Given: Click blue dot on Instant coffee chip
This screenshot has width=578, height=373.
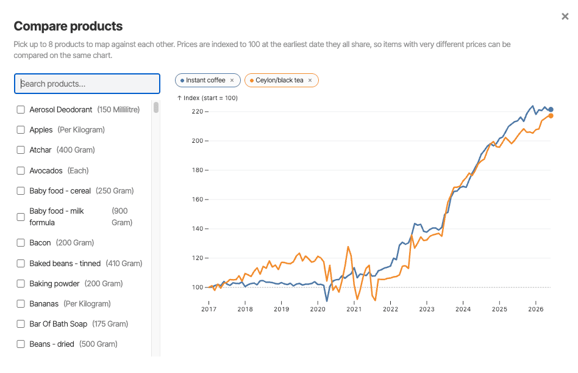Looking at the screenshot, I should coord(182,81).
